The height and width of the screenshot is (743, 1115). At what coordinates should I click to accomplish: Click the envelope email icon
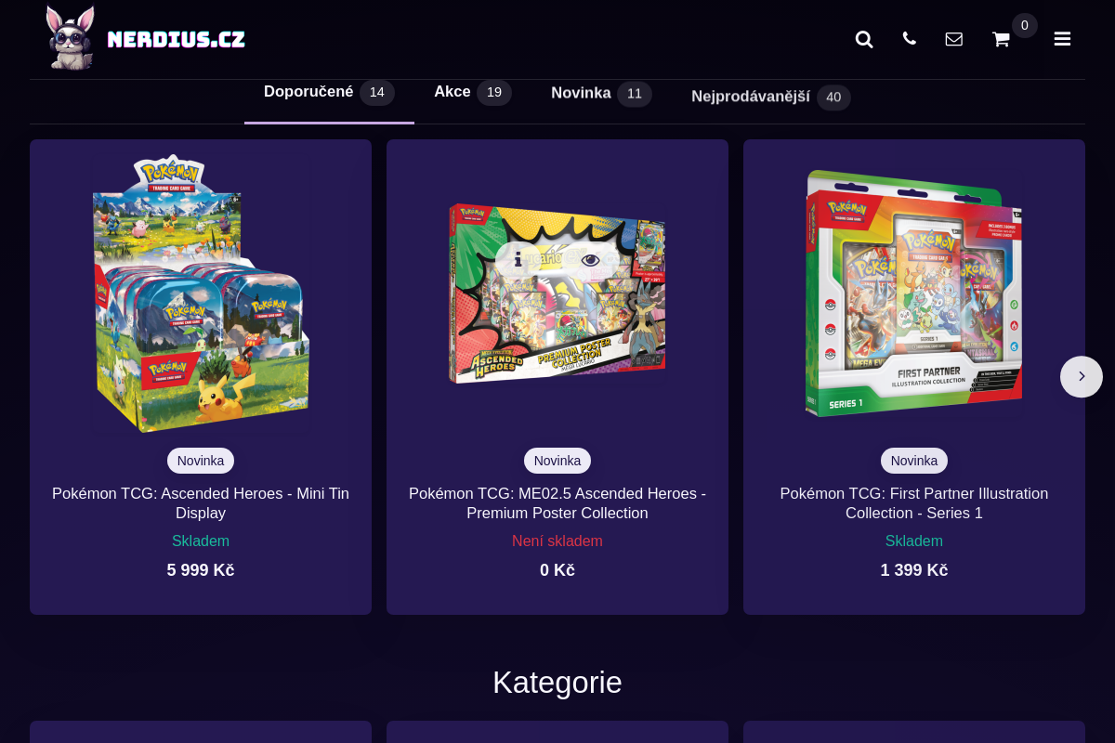tap(954, 39)
